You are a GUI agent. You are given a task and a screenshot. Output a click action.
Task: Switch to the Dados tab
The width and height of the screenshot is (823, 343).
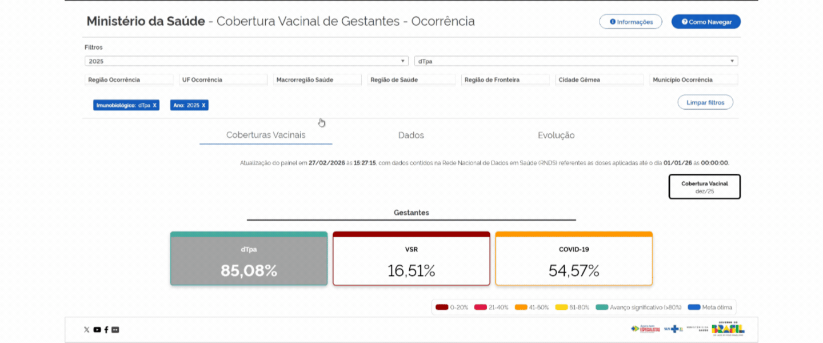411,135
